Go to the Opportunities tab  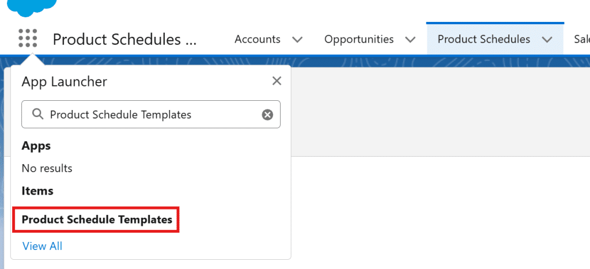pos(359,40)
